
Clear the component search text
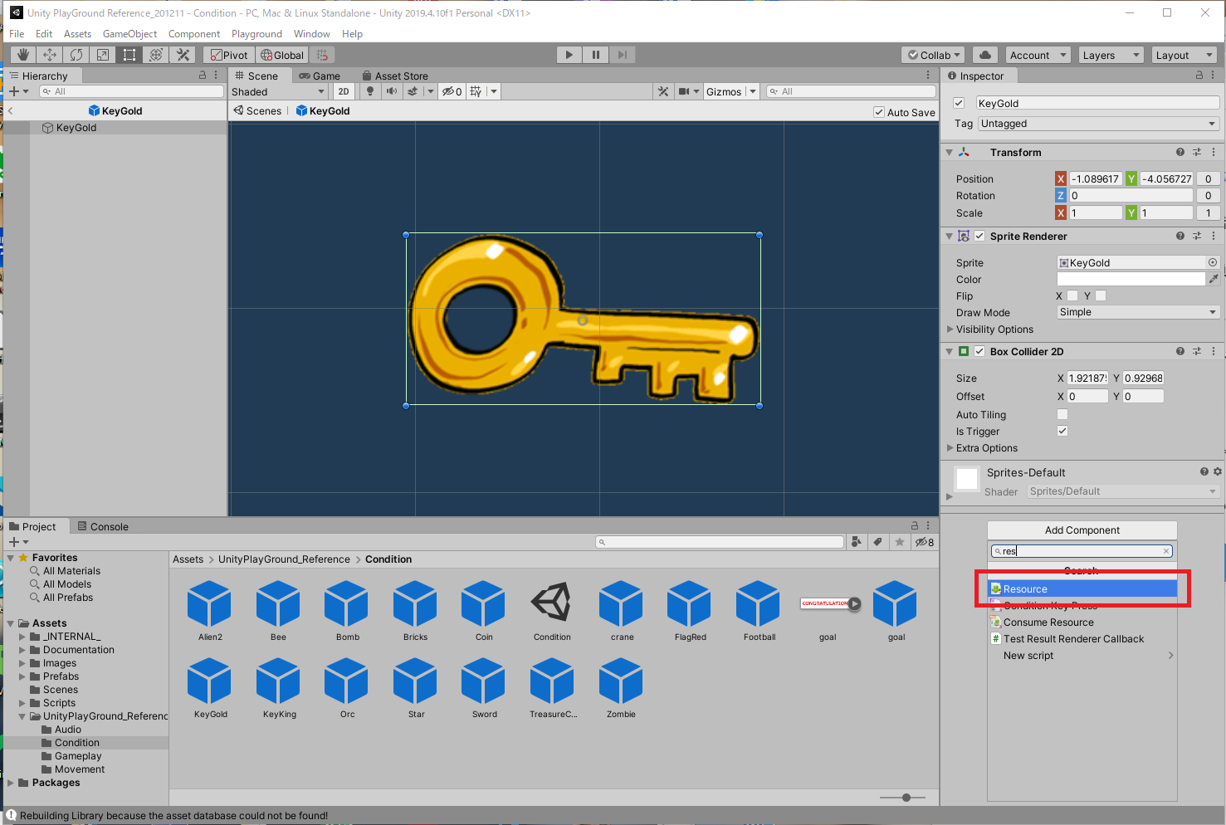pyautogui.click(x=1166, y=551)
